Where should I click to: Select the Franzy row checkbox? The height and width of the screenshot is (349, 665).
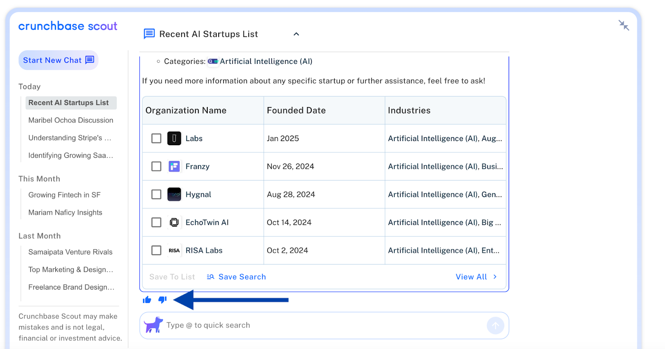tap(156, 166)
